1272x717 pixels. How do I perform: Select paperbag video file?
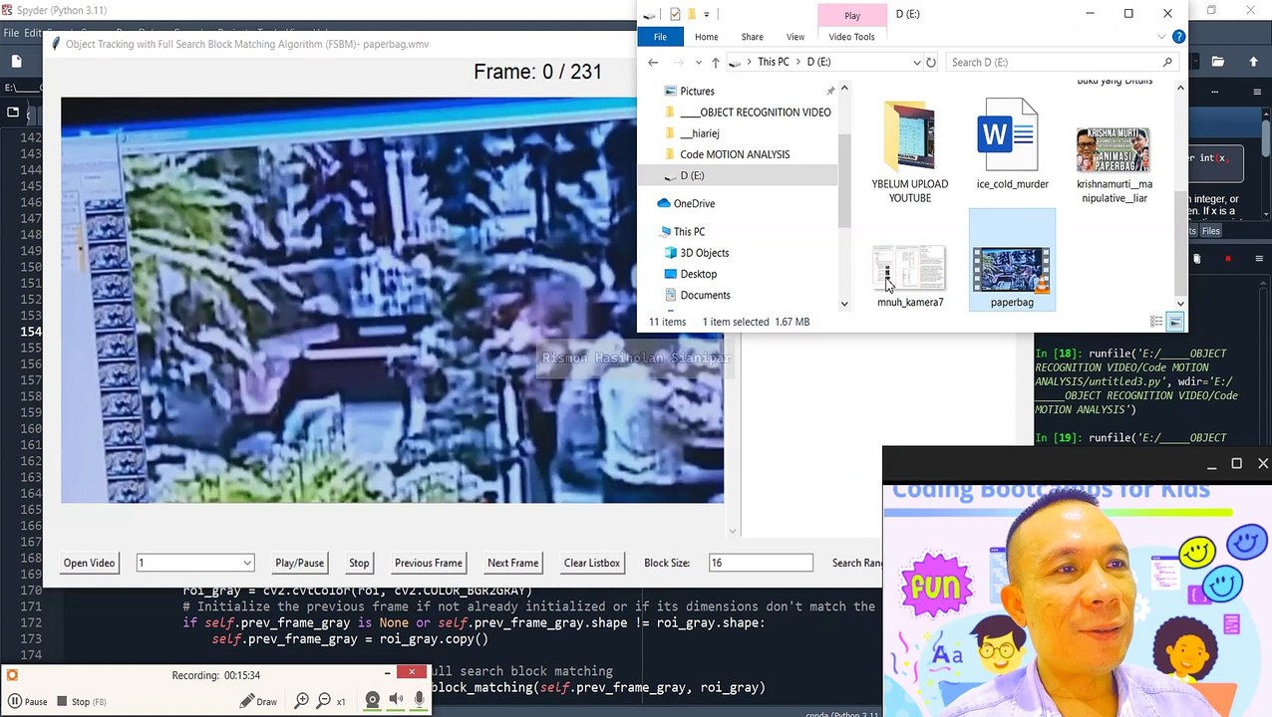click(x=1012, y=261)
